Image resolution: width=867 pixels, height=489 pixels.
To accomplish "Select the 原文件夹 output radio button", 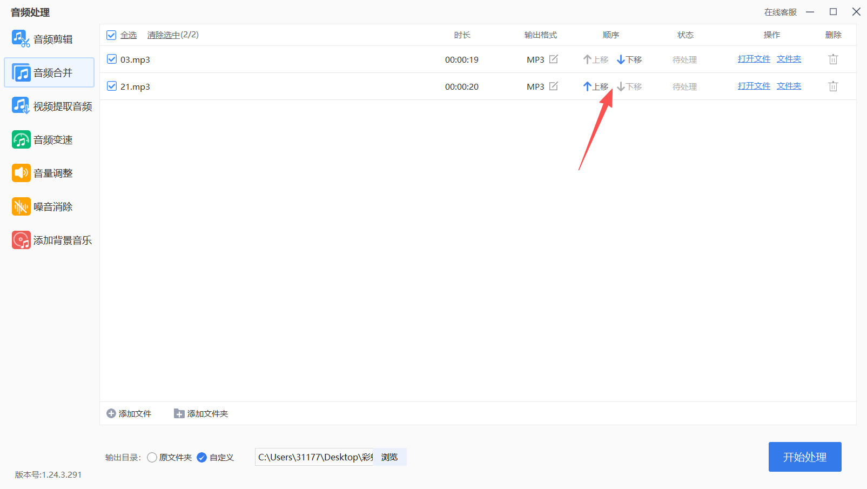I will [152, 458].
